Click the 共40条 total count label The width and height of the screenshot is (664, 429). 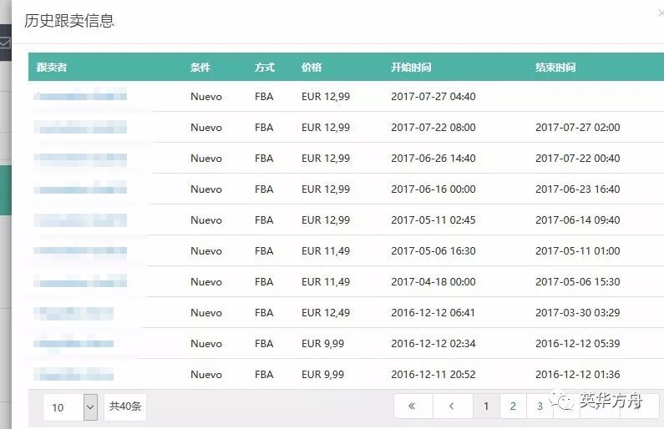(x=125, y=406)
